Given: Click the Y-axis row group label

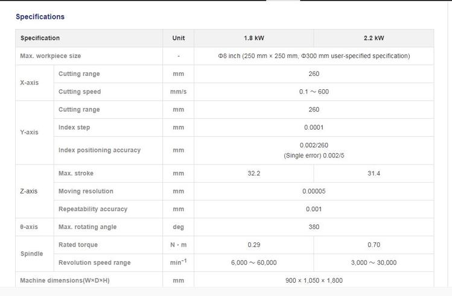Looking at the screenshot, I should pyautogui.click(x=29, y=132).
